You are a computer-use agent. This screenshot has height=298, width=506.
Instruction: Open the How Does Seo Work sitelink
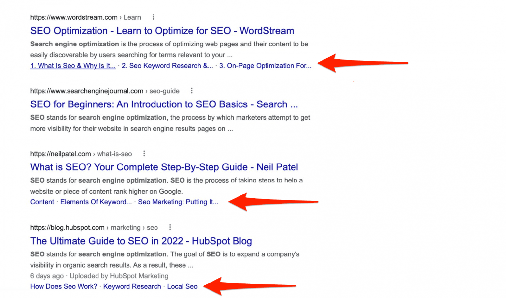tap(63, 286)
